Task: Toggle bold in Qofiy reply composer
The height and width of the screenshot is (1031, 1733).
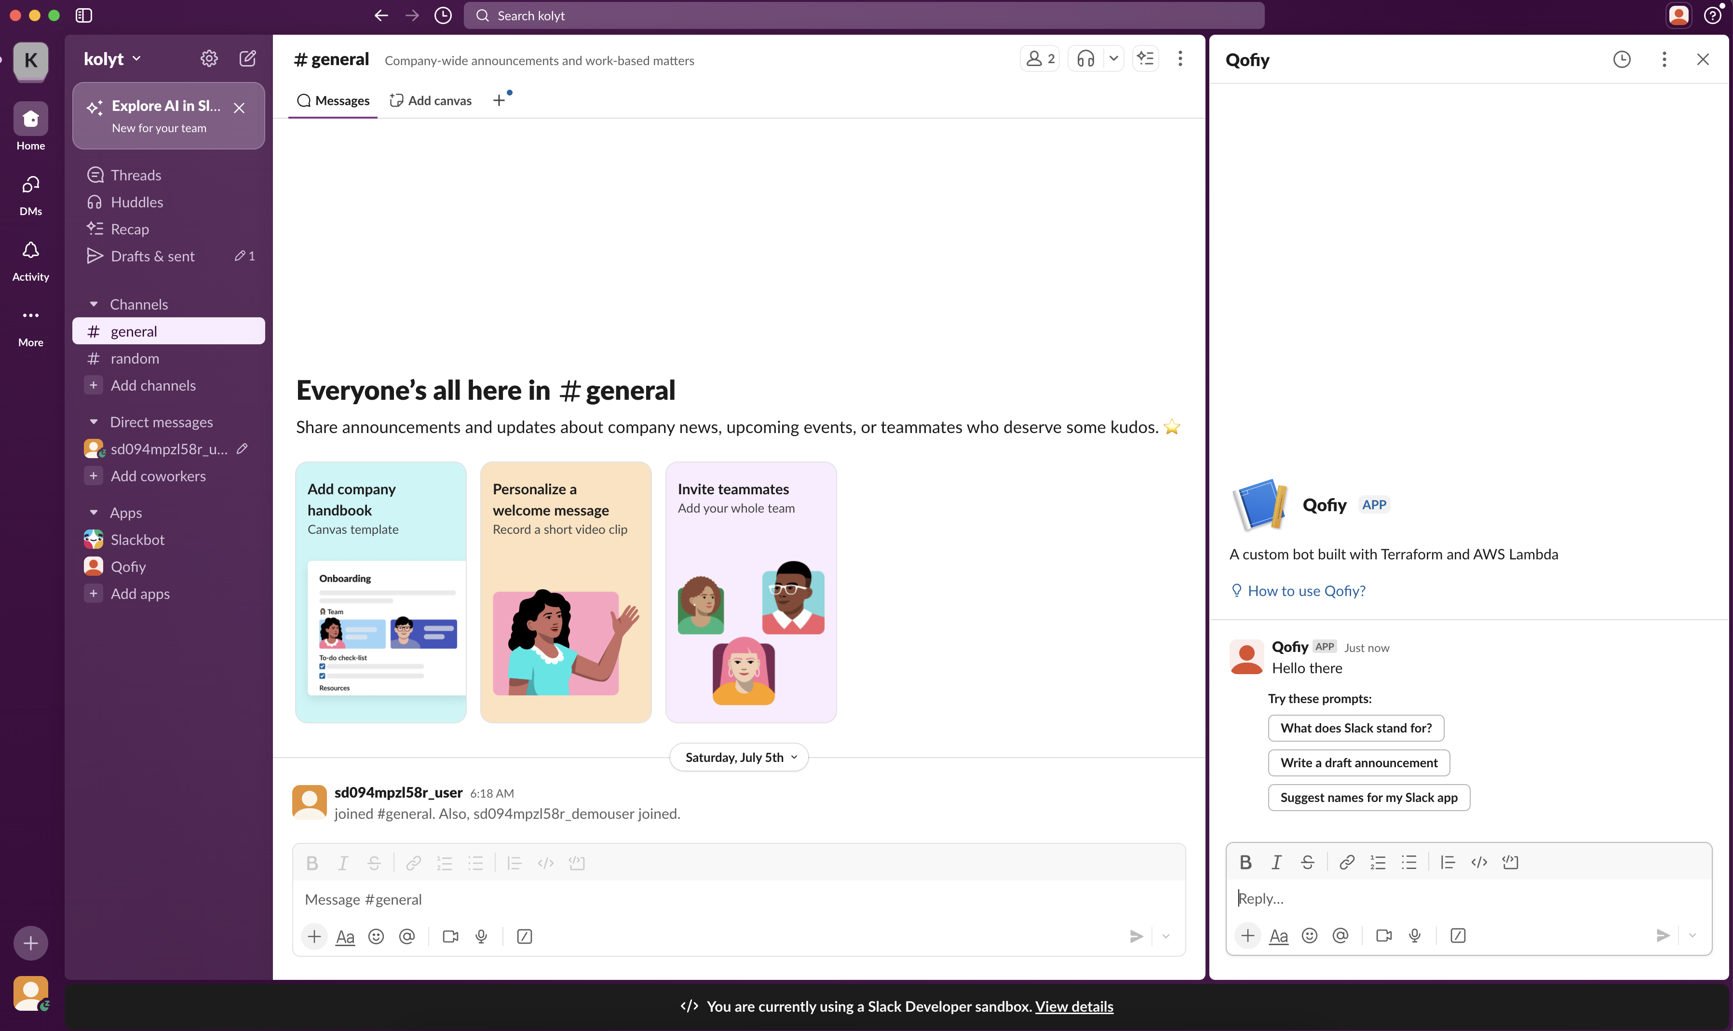Action: tap(1246, 862)
